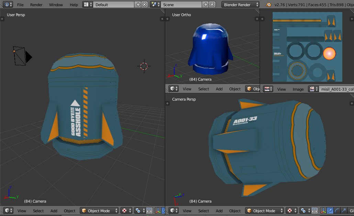Open pivot point selector in User Persp header
354x216 pixels.
pyautogui.click(x=140, y=211)
